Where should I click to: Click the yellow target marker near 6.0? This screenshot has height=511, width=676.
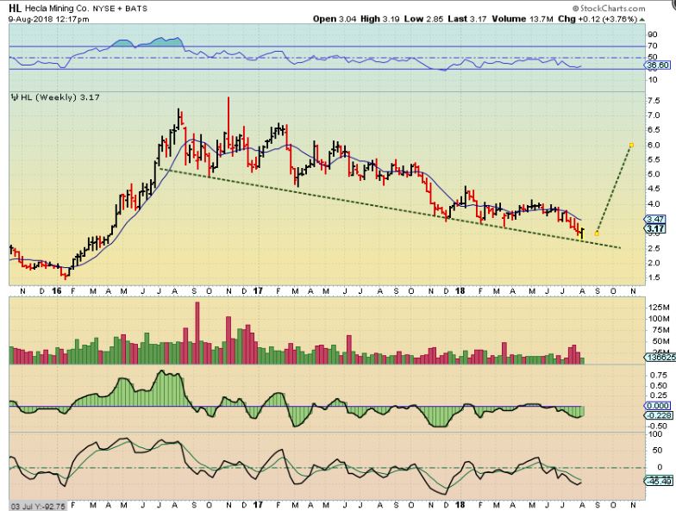tap(631, 145)
